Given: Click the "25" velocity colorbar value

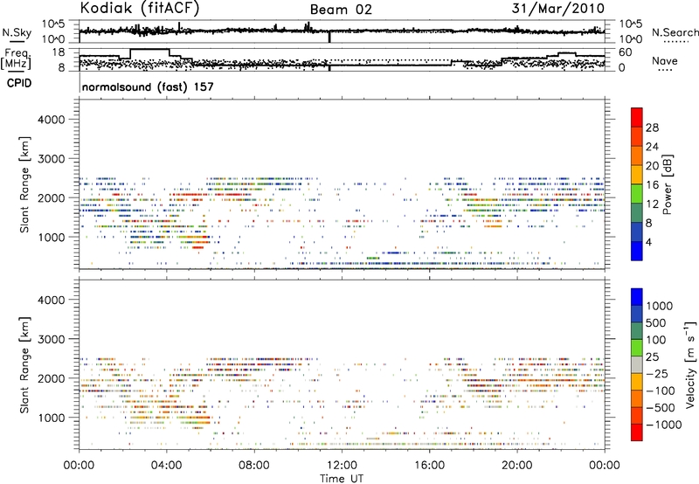Looking at the screenshot, I should pyautogui.click(x=653, y=357).
